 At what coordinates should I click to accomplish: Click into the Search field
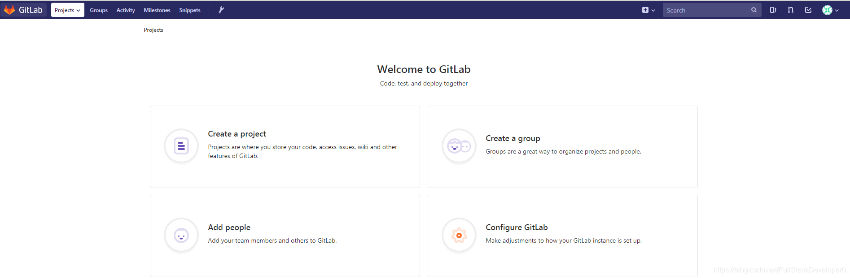click(712, 10)
